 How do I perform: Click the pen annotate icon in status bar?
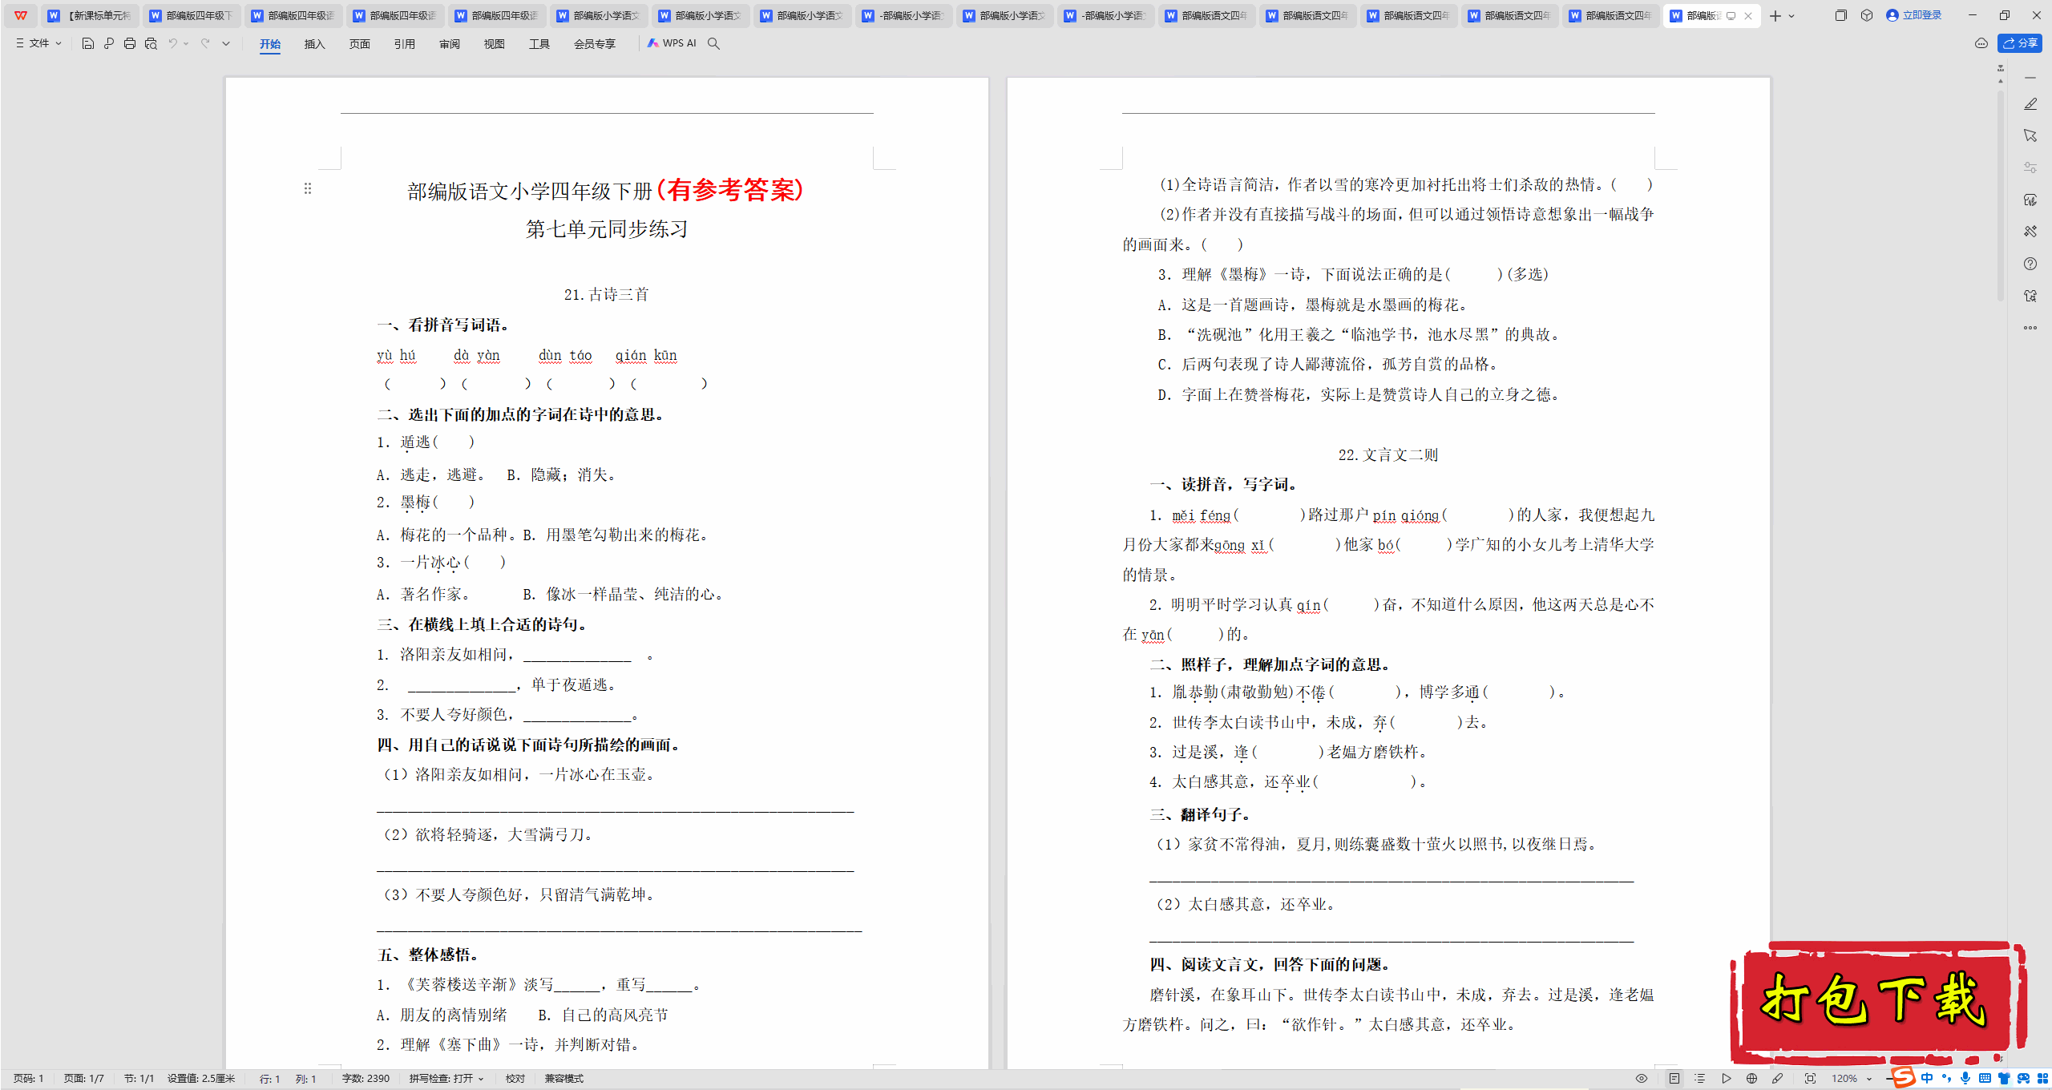[1778, 1079]
